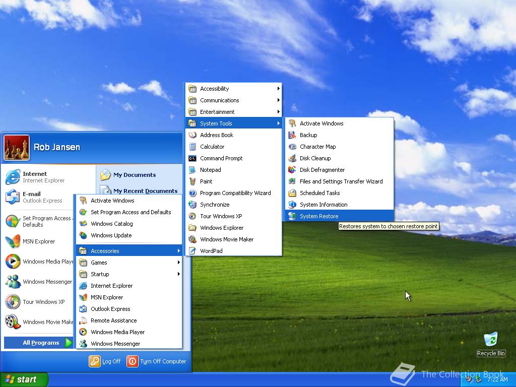This screenshot has height=387, width=516.
Task: Open Windows Messenger in Start menu left pane
Action: (x=39, y=282)
